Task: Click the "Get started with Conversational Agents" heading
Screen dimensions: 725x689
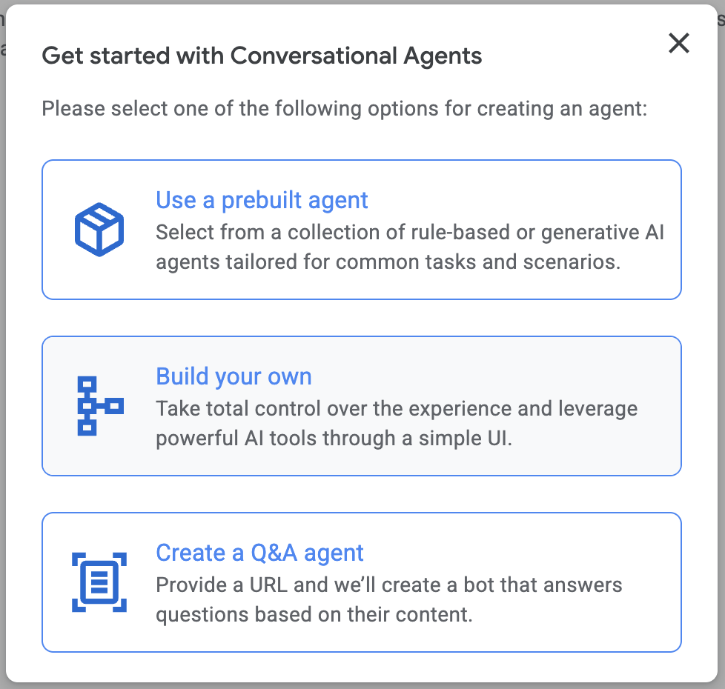Action: pos(262,56)
